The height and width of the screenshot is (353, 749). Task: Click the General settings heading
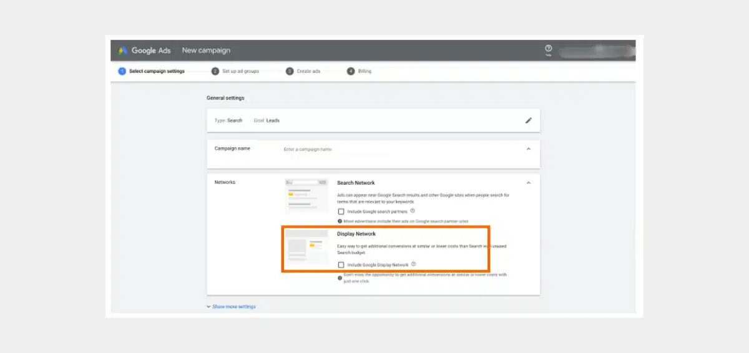point(225,98)
